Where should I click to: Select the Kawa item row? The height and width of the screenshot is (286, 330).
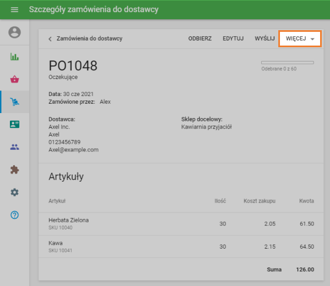pos(181,246)
